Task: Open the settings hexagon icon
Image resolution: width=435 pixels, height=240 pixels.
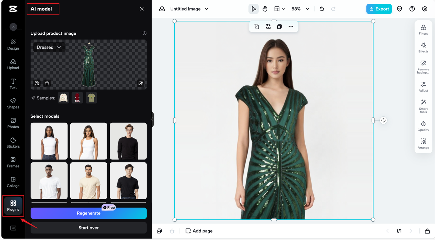Action: [425, 9]
